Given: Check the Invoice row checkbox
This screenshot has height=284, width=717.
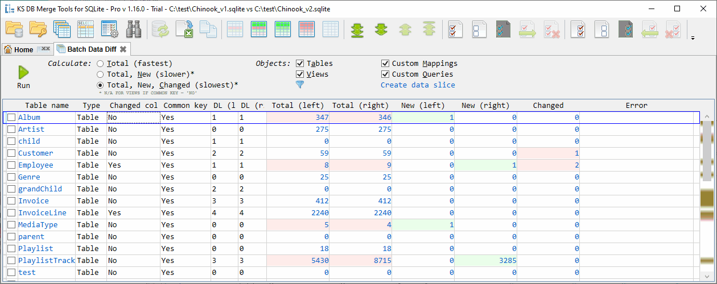Looking at the screenshot, I should click(x=11, y=201).
